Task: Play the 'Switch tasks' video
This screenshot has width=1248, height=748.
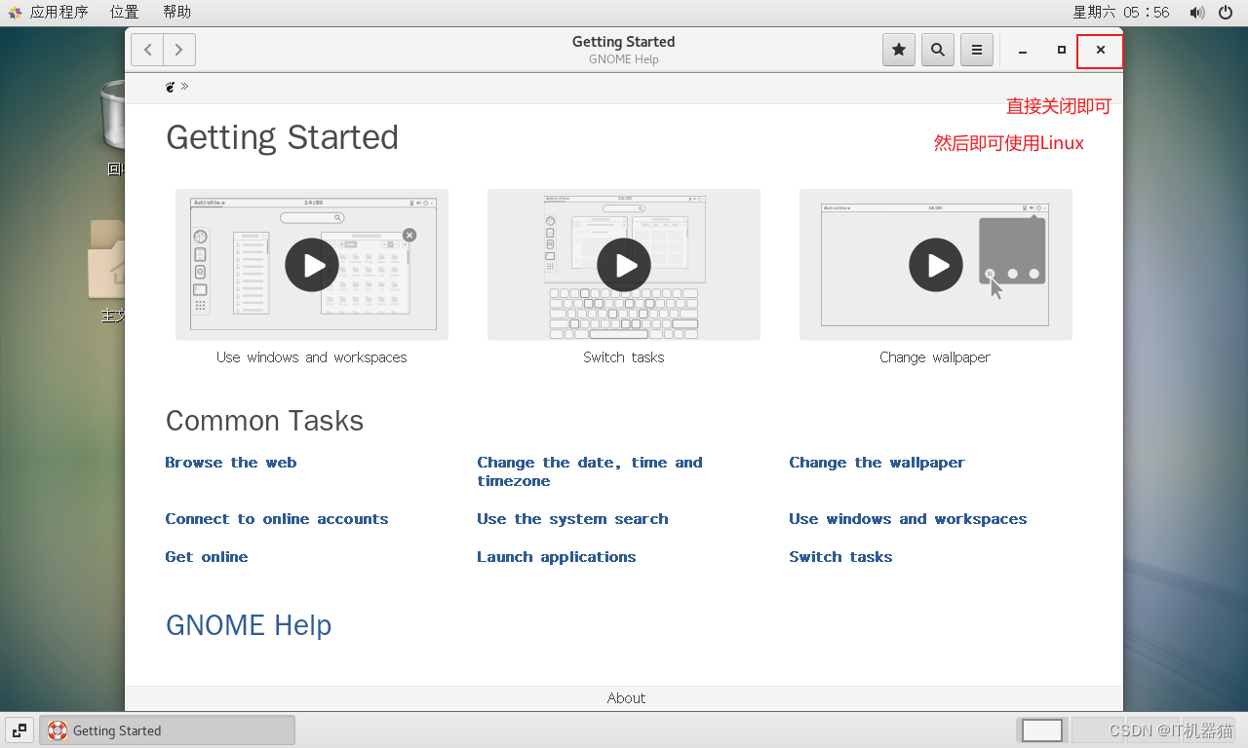Action: click(x=624, y=265)
